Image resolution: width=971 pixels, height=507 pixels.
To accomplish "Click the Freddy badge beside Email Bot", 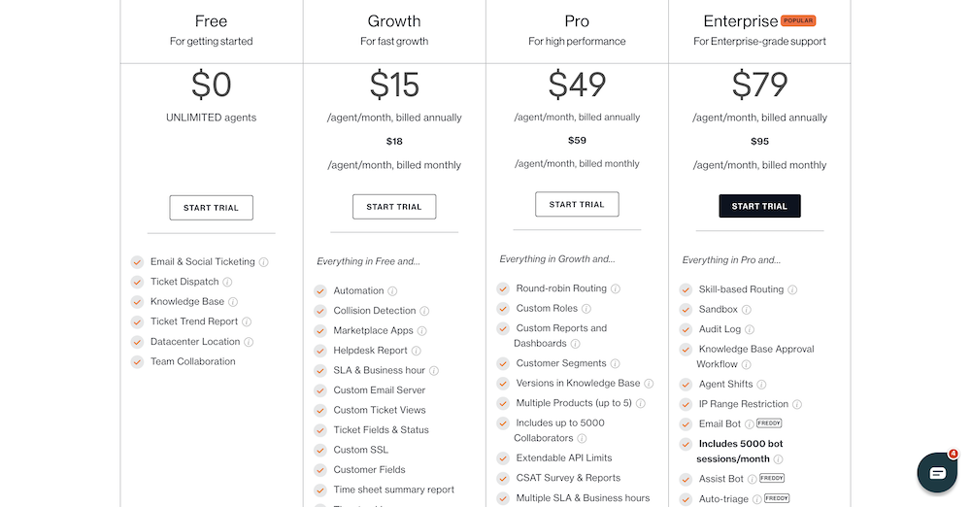I will [769, 423].
